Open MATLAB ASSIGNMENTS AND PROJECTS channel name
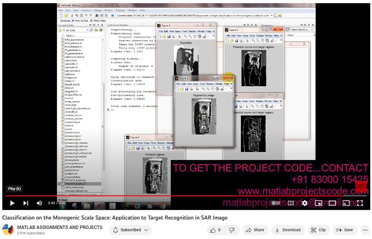372x239 pixels. 60,227
